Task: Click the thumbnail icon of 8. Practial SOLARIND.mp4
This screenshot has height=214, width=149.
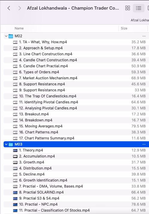Action: click(15, 192)
